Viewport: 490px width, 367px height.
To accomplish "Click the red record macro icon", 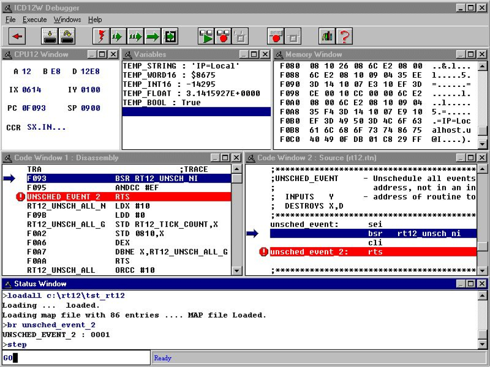I will point(223,36).
